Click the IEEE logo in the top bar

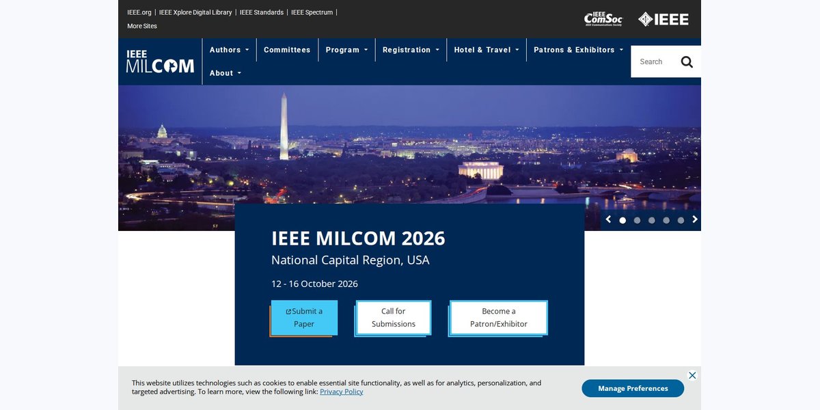coord(664,19)
